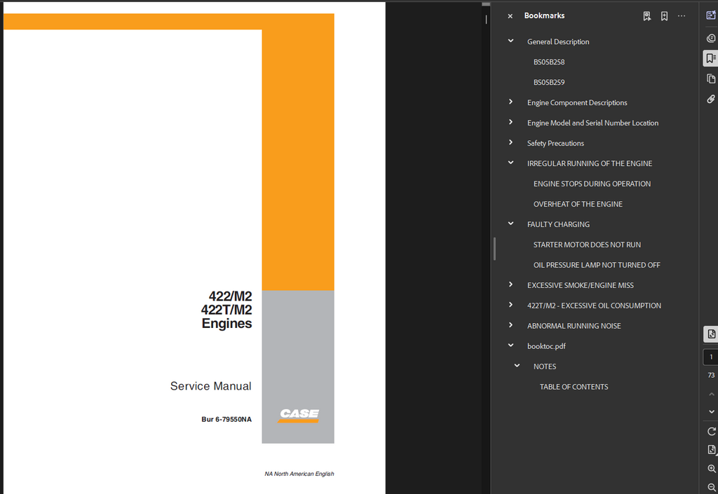Click the CASE logo on cover page

click(x=299, y=415)
